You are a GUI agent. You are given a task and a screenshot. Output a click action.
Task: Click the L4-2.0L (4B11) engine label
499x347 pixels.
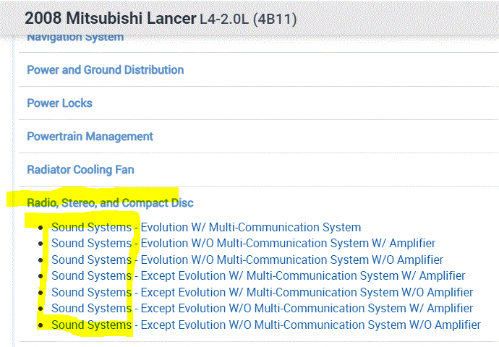(248, 19)
